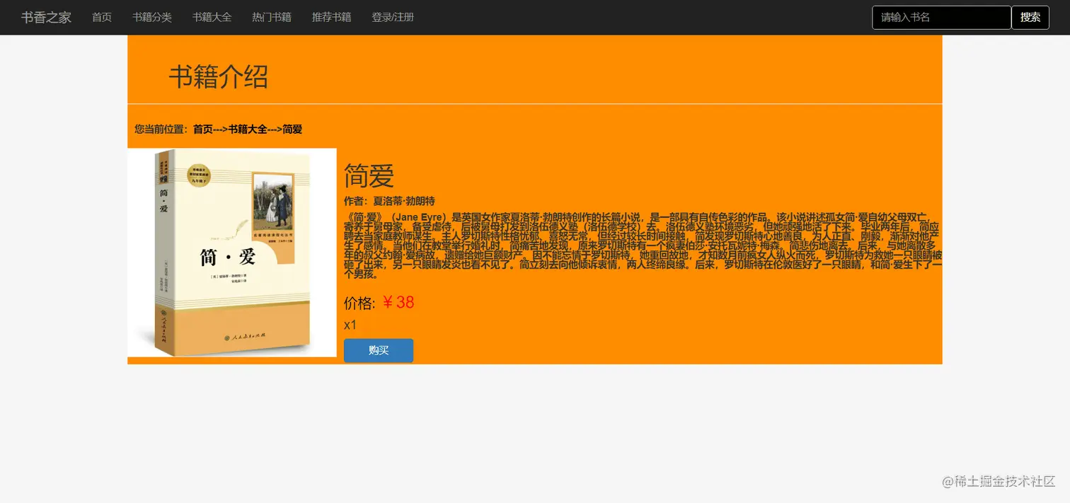Open the 登录注册 login page
The image size is (1070, 503).
[392, 17]
